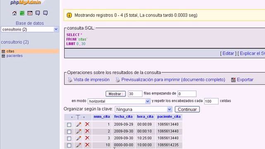Select checkbox for num_cita 10 row
Viewport: 265px width, 149px height.
coord(69,145)
